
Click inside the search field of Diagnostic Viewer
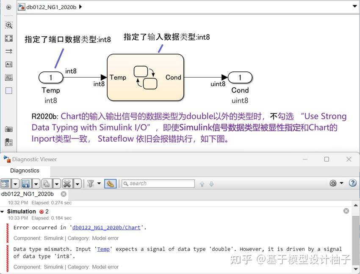[x=159, y=183]
